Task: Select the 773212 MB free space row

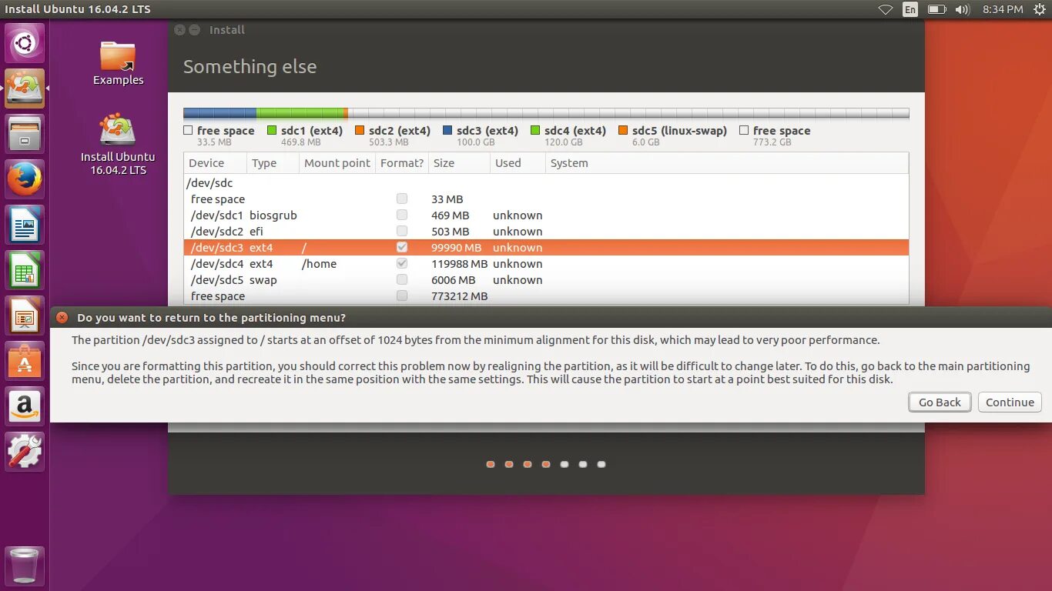Action: pos(546,295)
